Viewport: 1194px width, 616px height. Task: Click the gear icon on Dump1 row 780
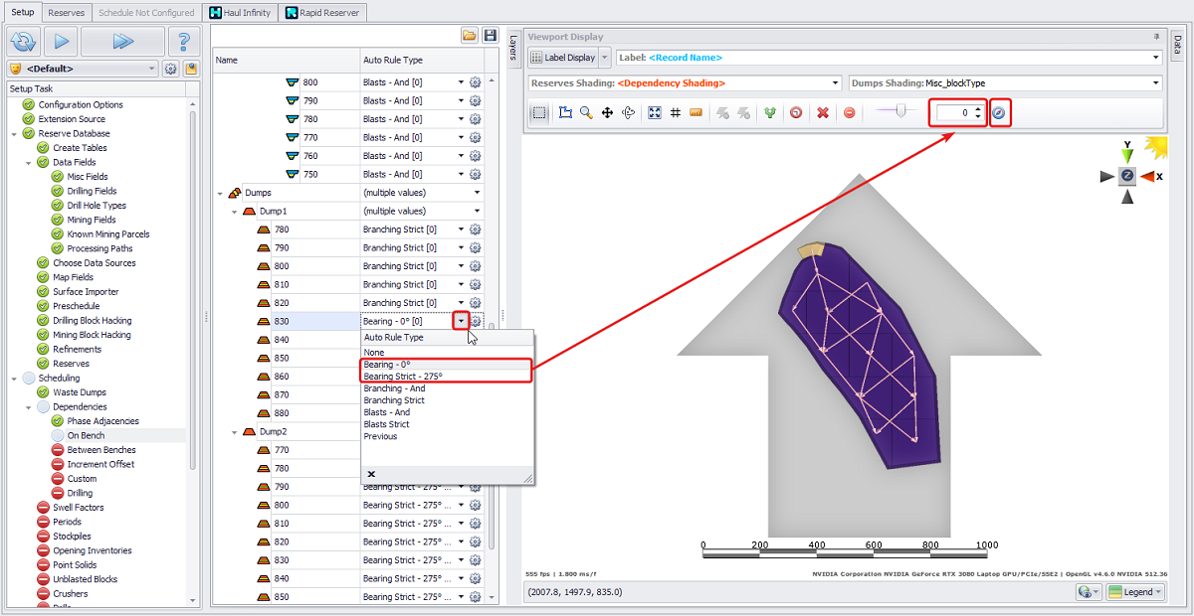pyautogui.click(x=476, y=230)
